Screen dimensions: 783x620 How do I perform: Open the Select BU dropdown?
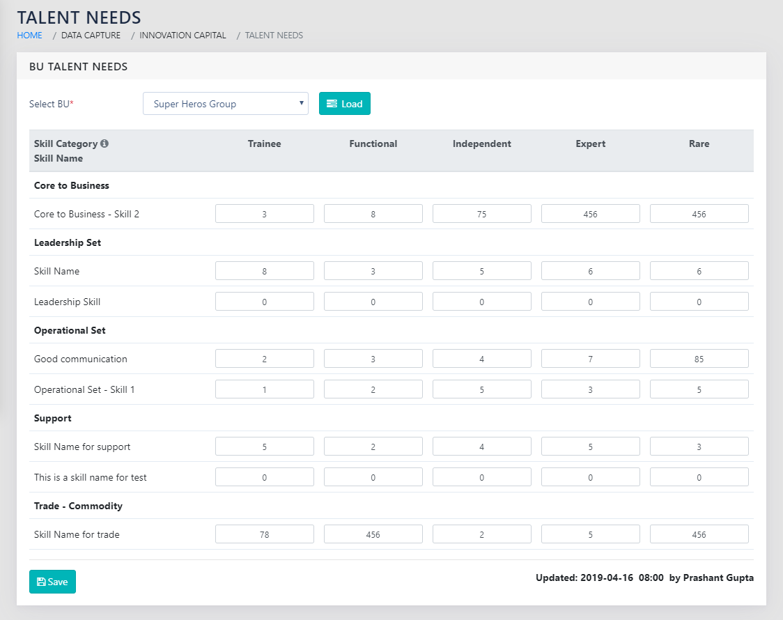tap(225, 104)
